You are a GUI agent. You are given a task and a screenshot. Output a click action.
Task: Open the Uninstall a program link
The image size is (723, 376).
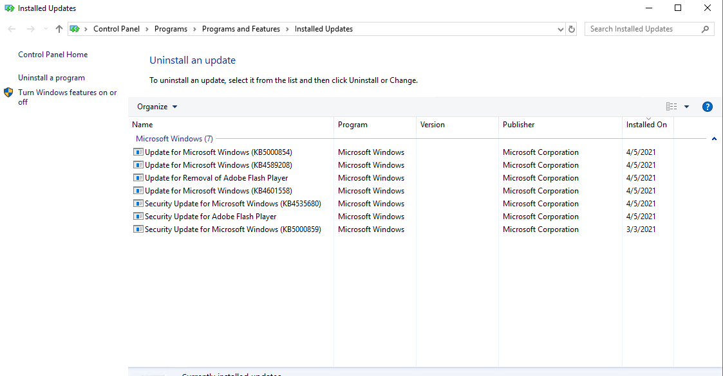coord(52,78)
